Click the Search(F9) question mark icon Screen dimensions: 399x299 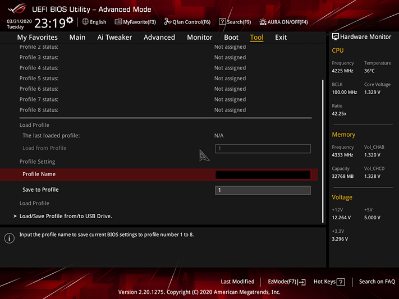point(222,22)
